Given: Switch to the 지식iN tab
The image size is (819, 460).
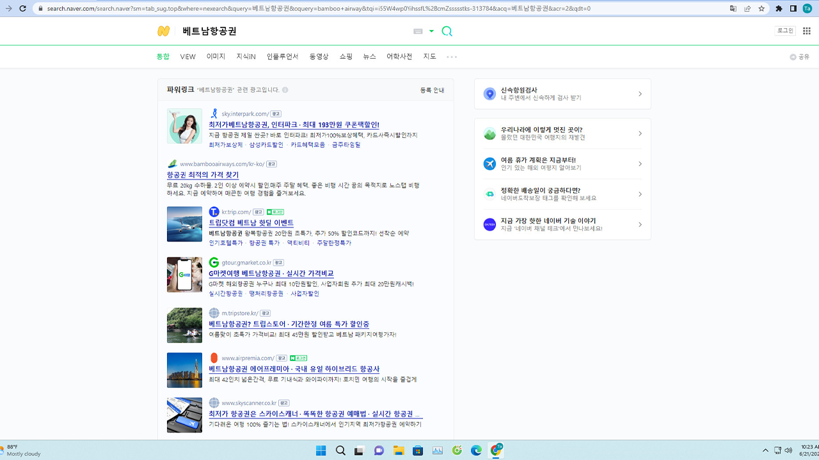Looking at the screenshot, I should [246, 57].
